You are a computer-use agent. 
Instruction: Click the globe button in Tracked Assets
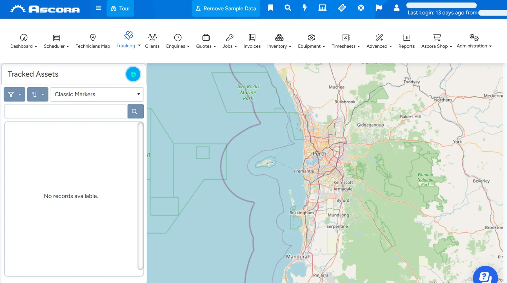pos(133,74)
